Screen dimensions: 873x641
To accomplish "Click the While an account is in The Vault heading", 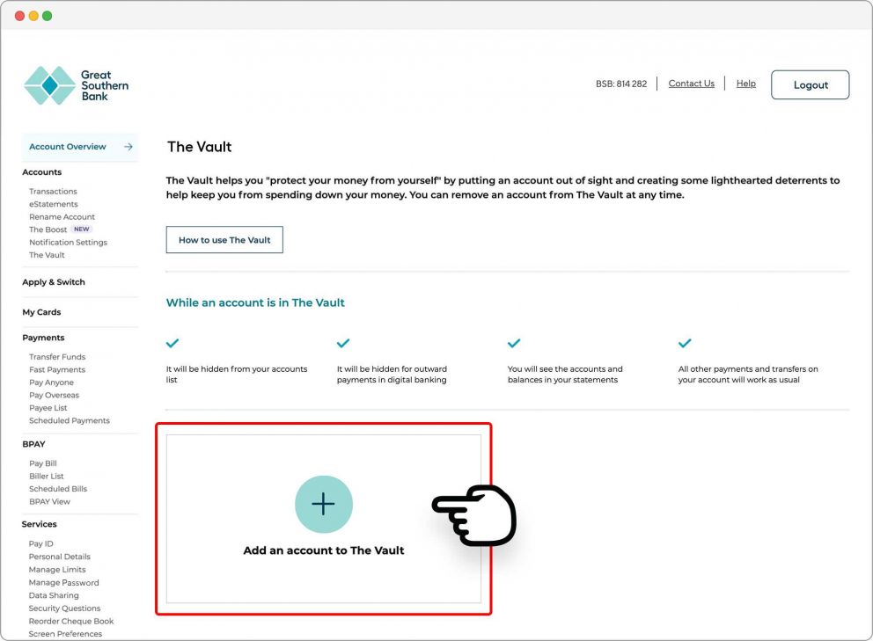I will 255,302.
